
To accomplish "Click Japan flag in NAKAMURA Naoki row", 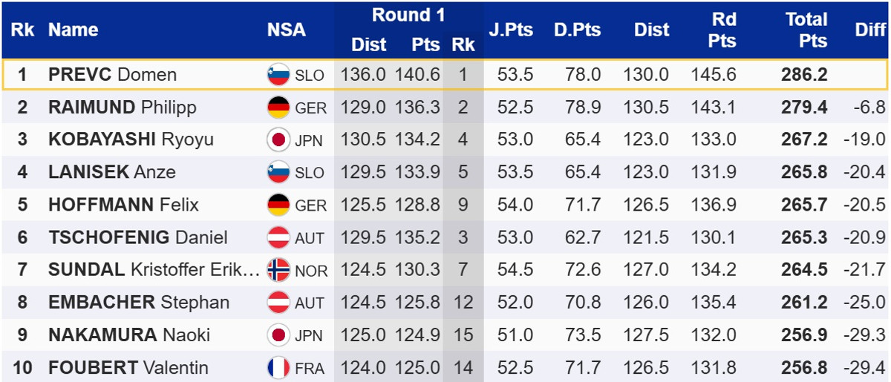I will coord(278,335).
